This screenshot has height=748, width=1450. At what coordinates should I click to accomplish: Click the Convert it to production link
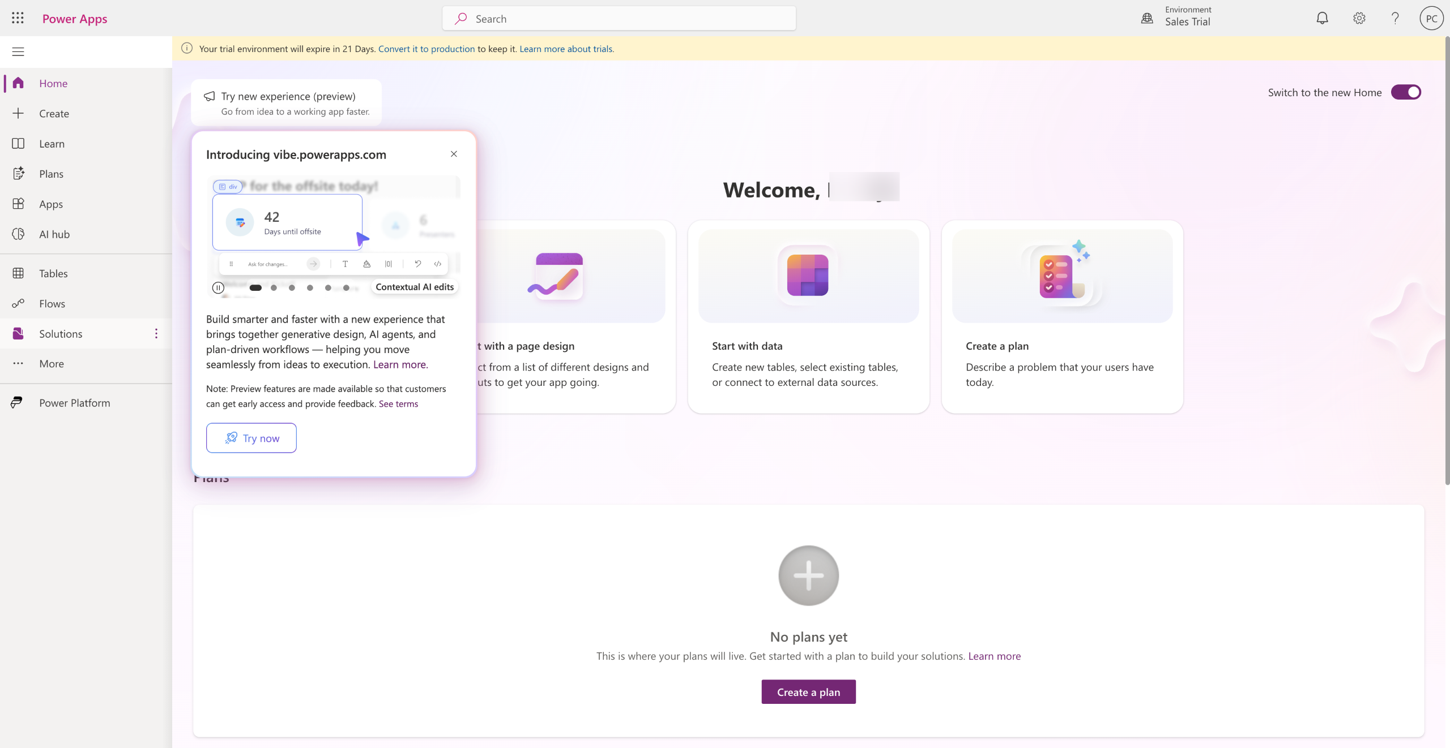pos(427,49)
